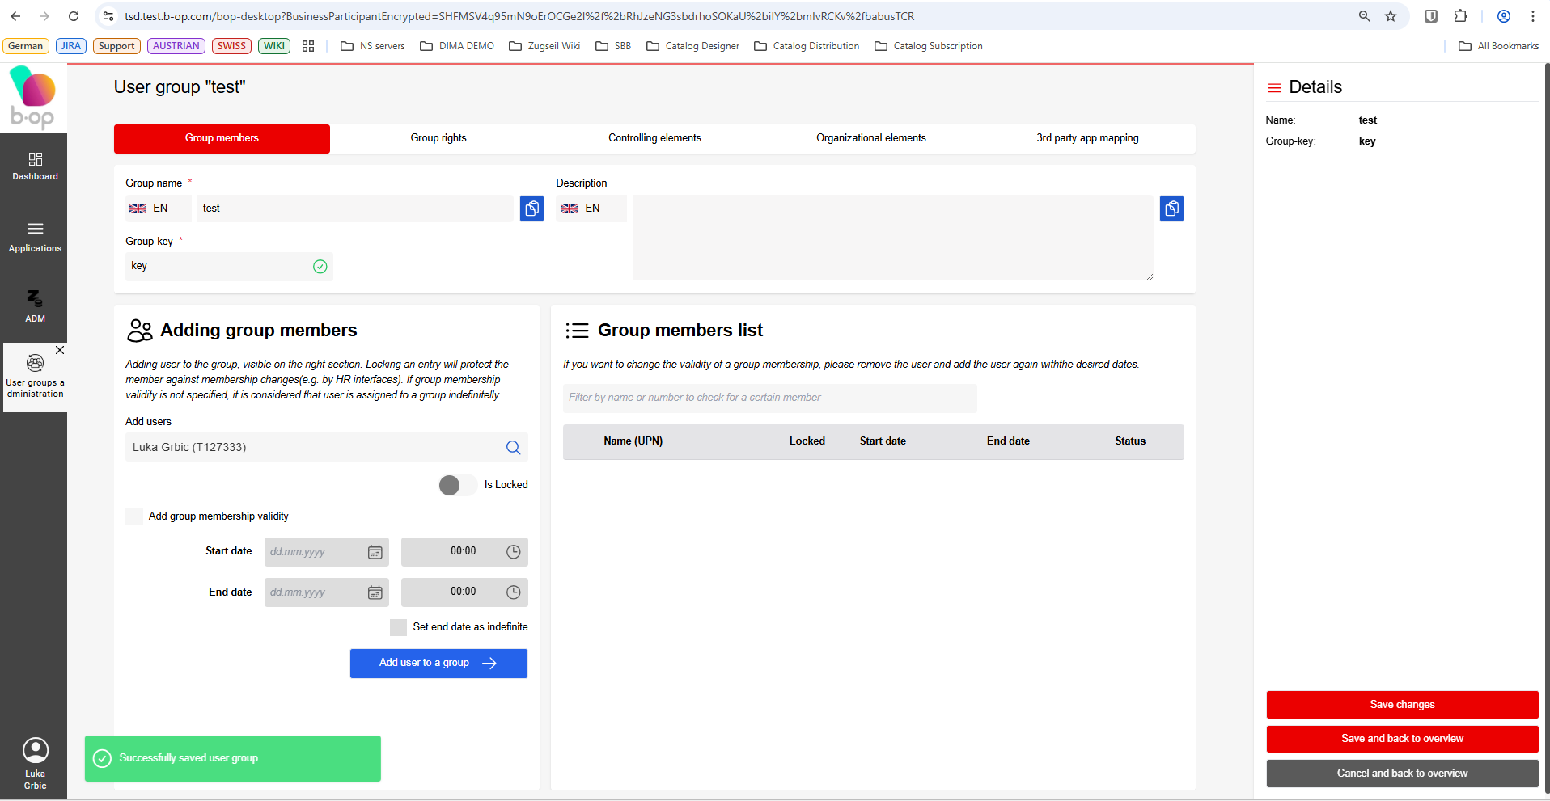Click Save and back to overview
The width and height of the screenshot is (1550, 801).
1401,739
